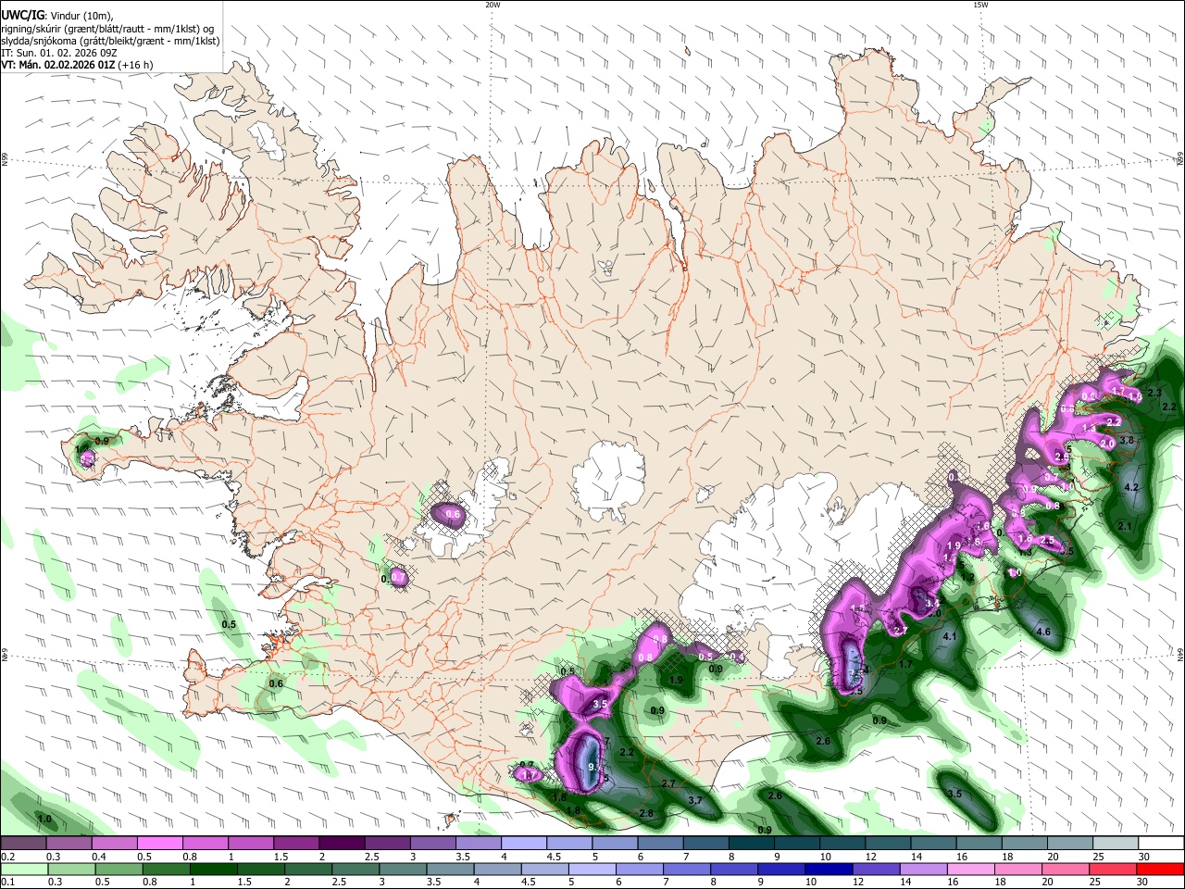This screenshot has height=889, width=1185.
Task: Select the '4.1' precipitation value
Action: [x=949, y=636]
